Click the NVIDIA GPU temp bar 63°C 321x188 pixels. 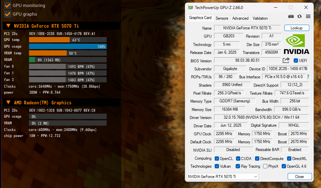(x=68, y=40)
